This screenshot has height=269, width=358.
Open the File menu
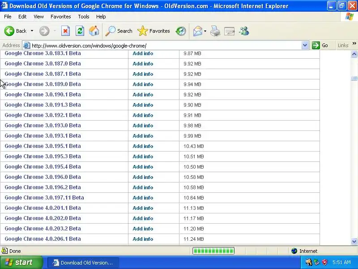[x=8, y=17]
